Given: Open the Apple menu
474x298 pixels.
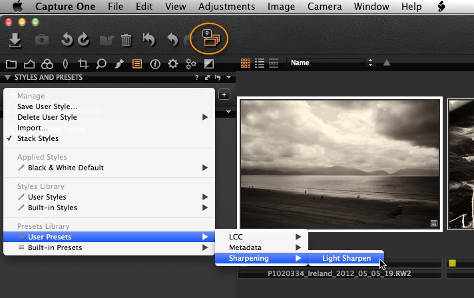Looking at the screenshot, I should pyautogui.click(x=17, y=7).
